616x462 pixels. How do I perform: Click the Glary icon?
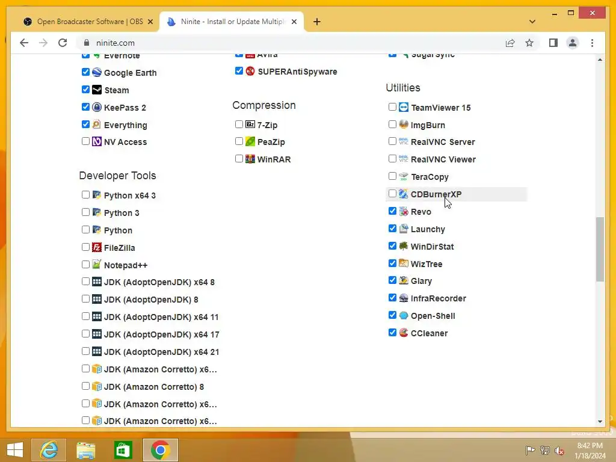(404, 280)
